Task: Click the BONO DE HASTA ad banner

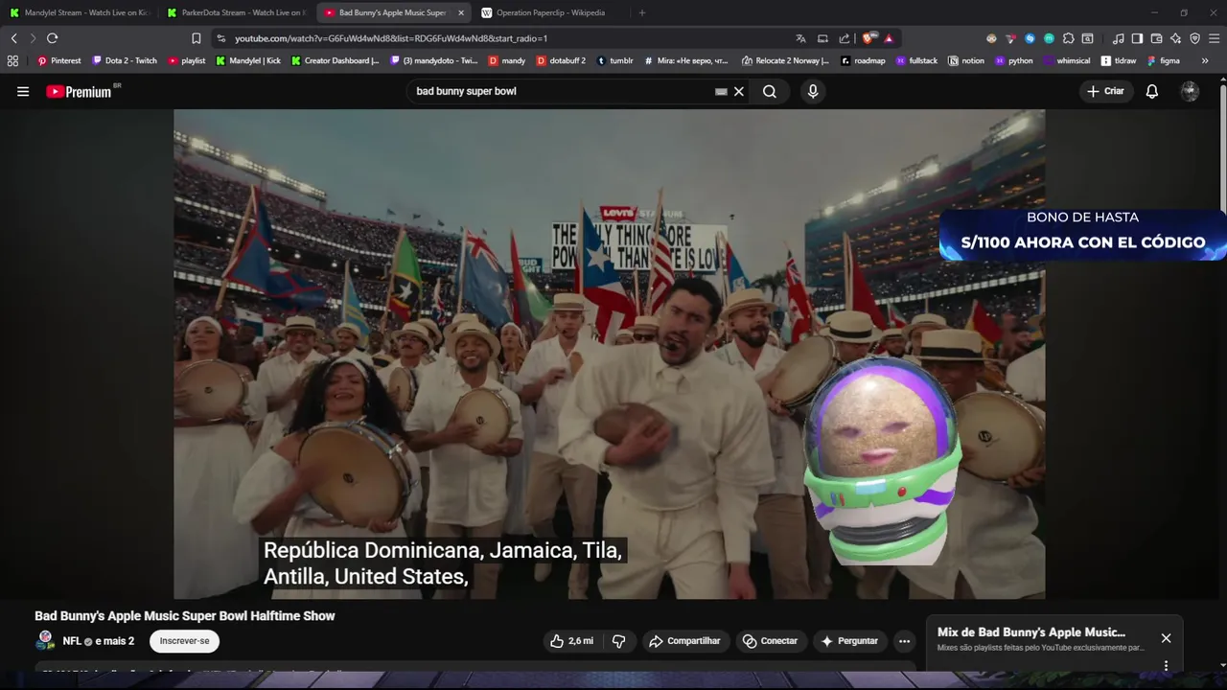Action: coord(1083,234)
